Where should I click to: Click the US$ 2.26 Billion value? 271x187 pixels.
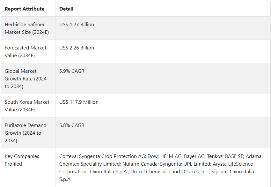click(x=77, y=48)
